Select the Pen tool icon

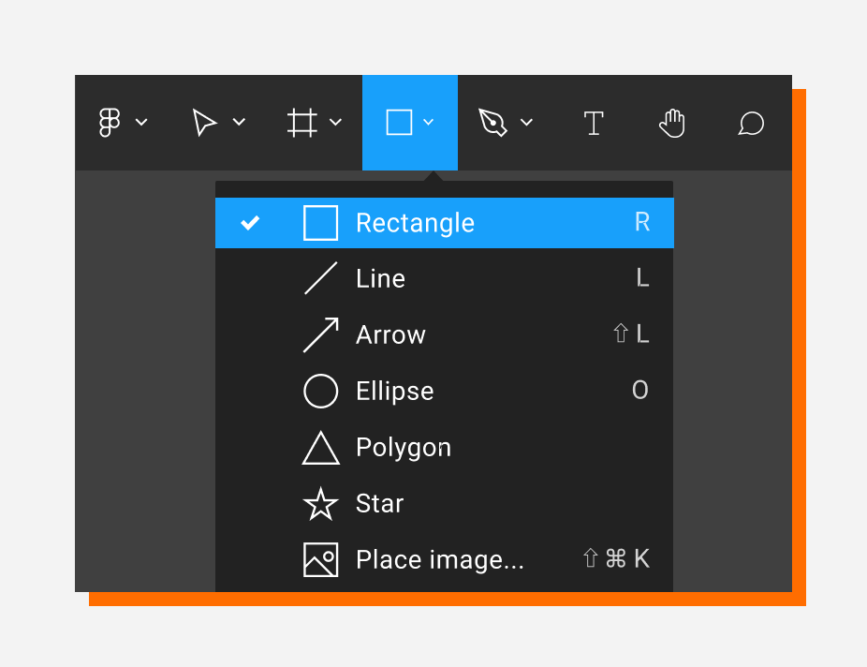click(x=492, y=123)
